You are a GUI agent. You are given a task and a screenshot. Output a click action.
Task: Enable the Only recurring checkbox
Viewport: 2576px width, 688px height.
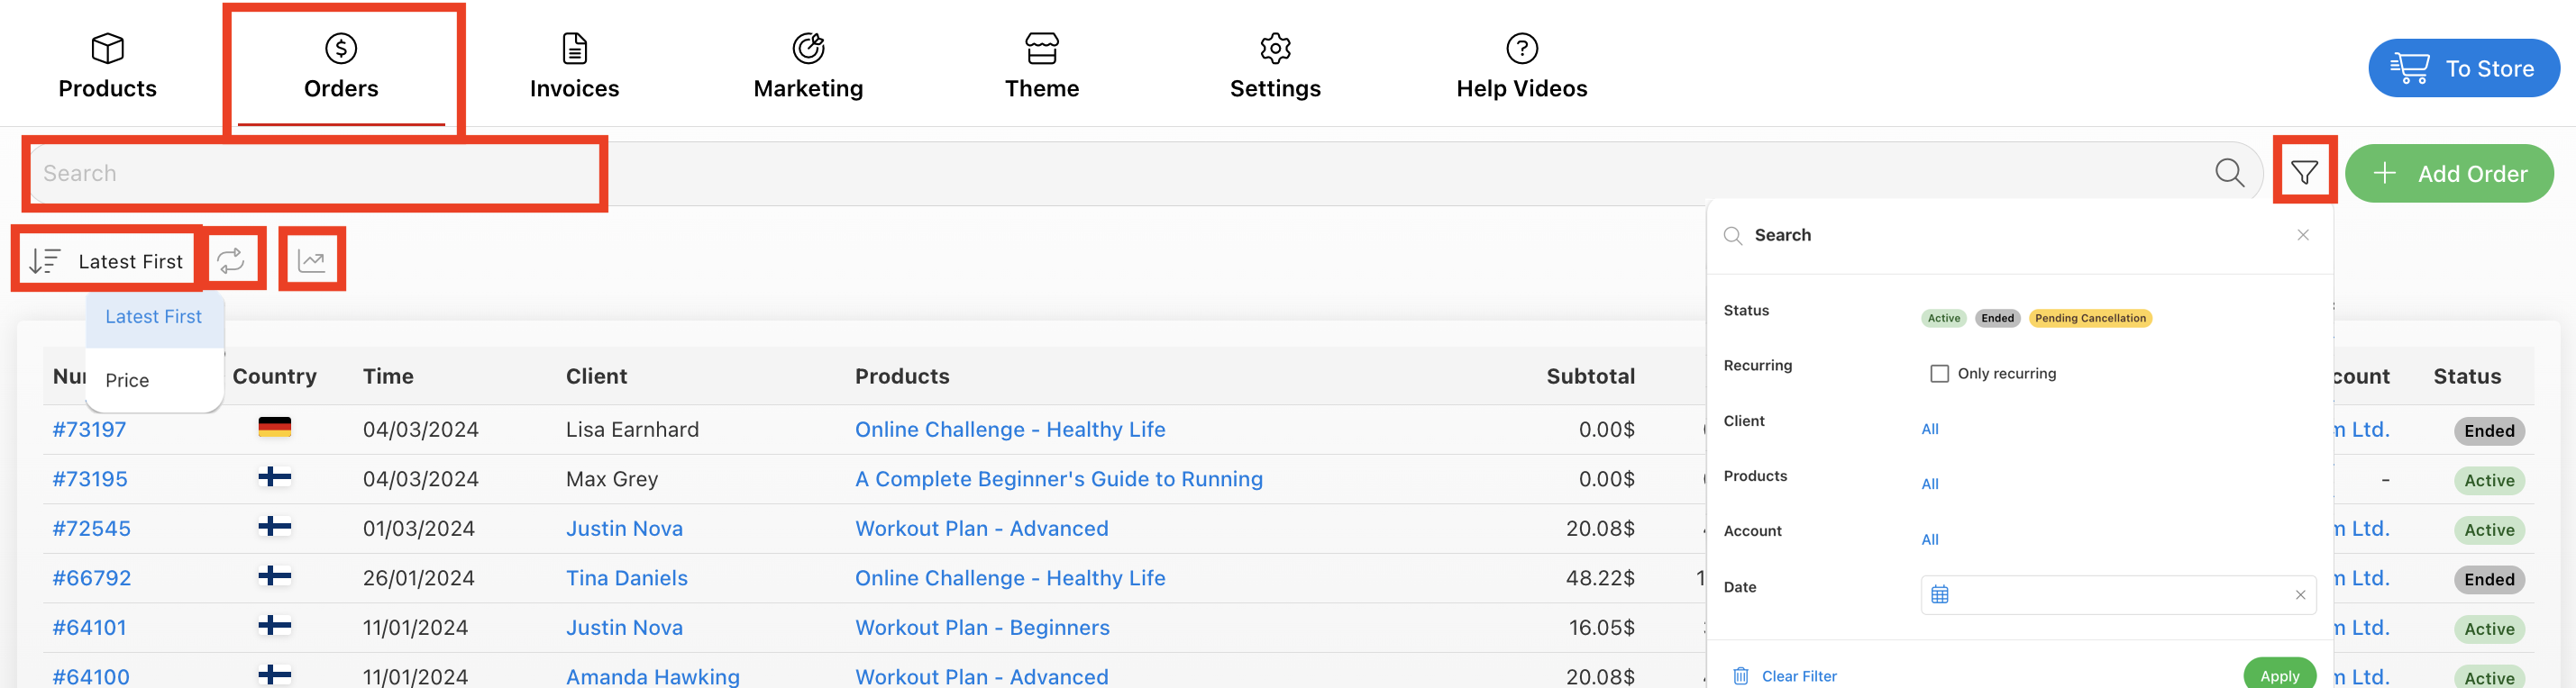[1939, 374]
